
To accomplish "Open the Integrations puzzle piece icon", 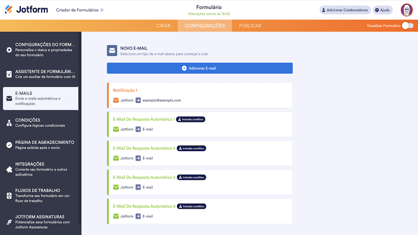I will [x=9, y=169].
